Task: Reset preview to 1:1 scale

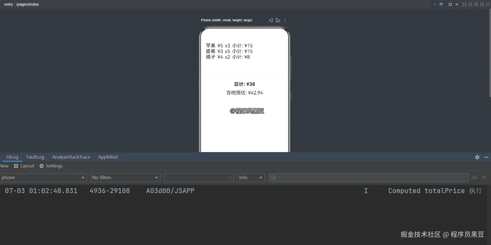Action: (x=488, y=4)
